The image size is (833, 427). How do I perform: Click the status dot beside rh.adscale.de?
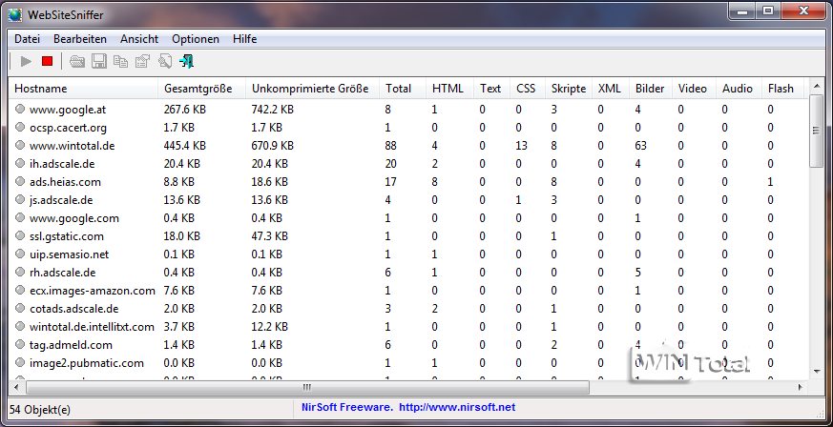pyautogui.click(x=20, y=272)
